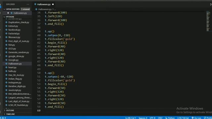Select Halloween.py in PYTHON folder list
The image size is (212, 119).
[x=15, y=64]
